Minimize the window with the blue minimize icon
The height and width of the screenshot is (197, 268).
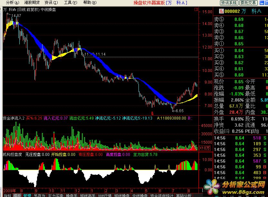[x=262, y=3]
